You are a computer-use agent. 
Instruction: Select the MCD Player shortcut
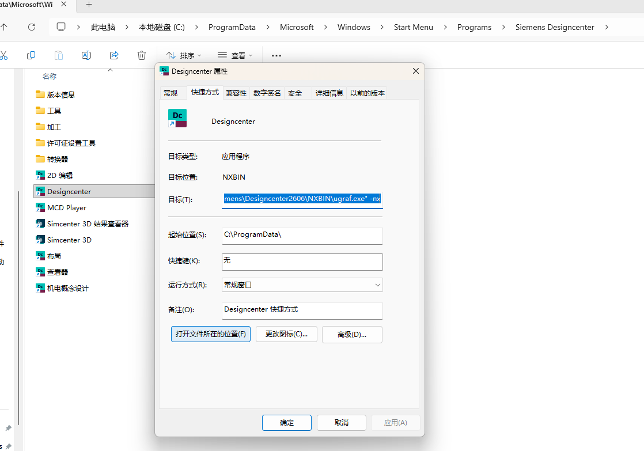pyautogui.click(x=61, y=207)
